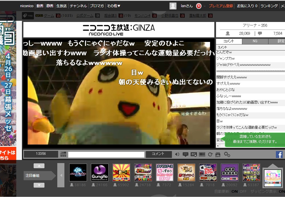Select comment row おやじとぶな

(x=251, y=90)
